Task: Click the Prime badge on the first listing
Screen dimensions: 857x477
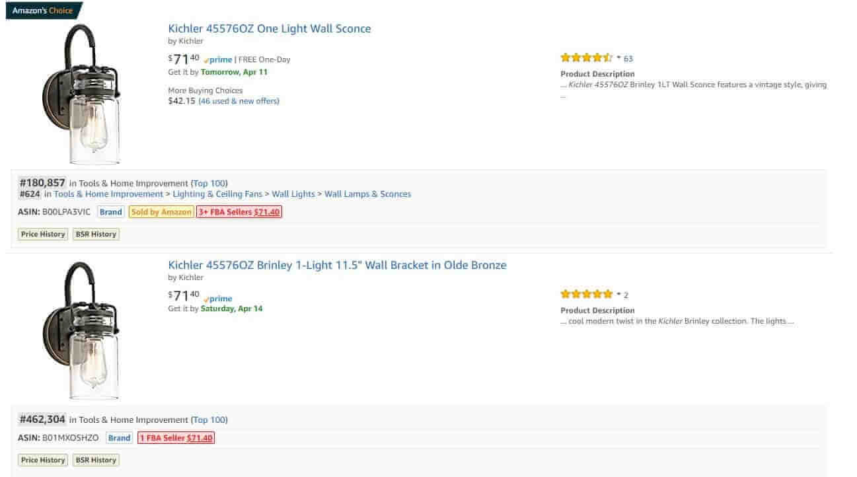Action: click(217, 59)
